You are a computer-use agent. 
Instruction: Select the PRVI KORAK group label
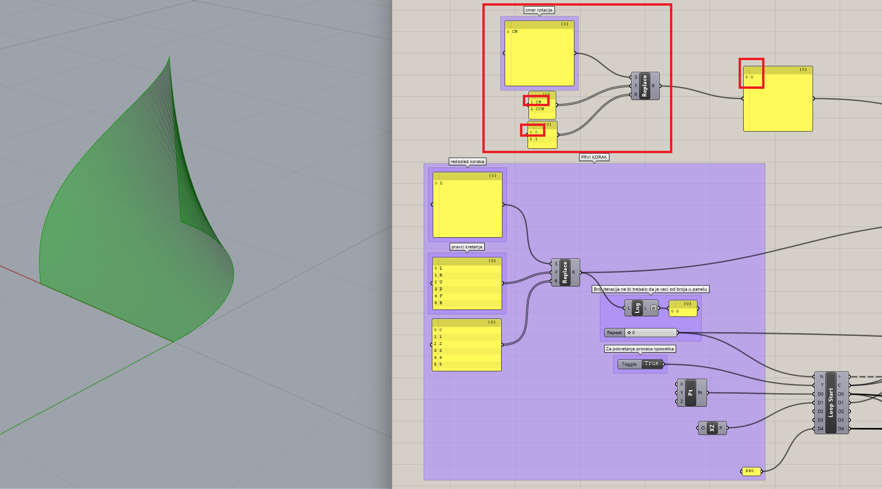[x=594, y=157]
